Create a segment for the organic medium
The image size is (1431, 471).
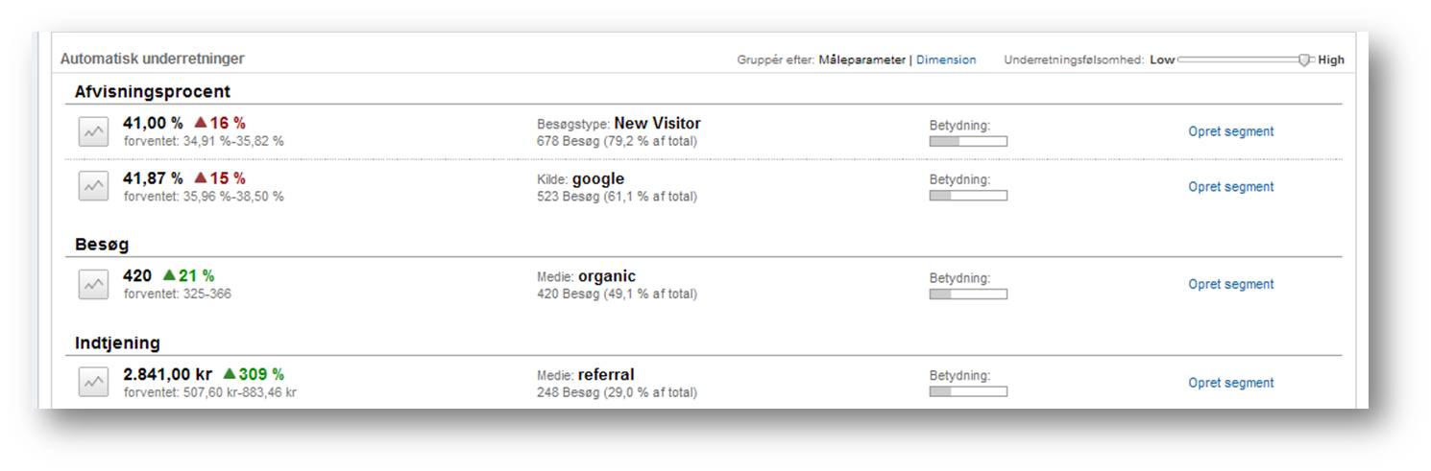pos(1230,285)
